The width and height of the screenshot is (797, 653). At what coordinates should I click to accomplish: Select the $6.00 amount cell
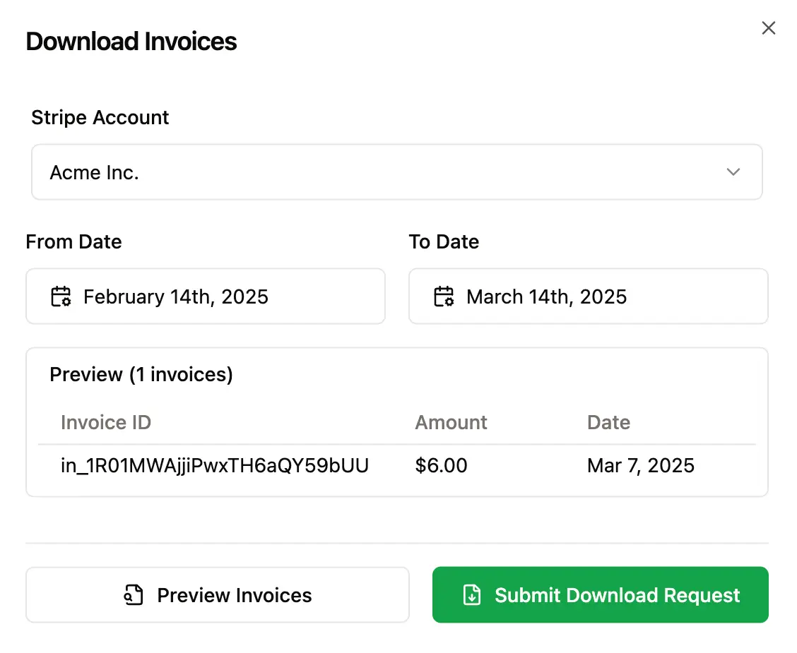(441, 465)
